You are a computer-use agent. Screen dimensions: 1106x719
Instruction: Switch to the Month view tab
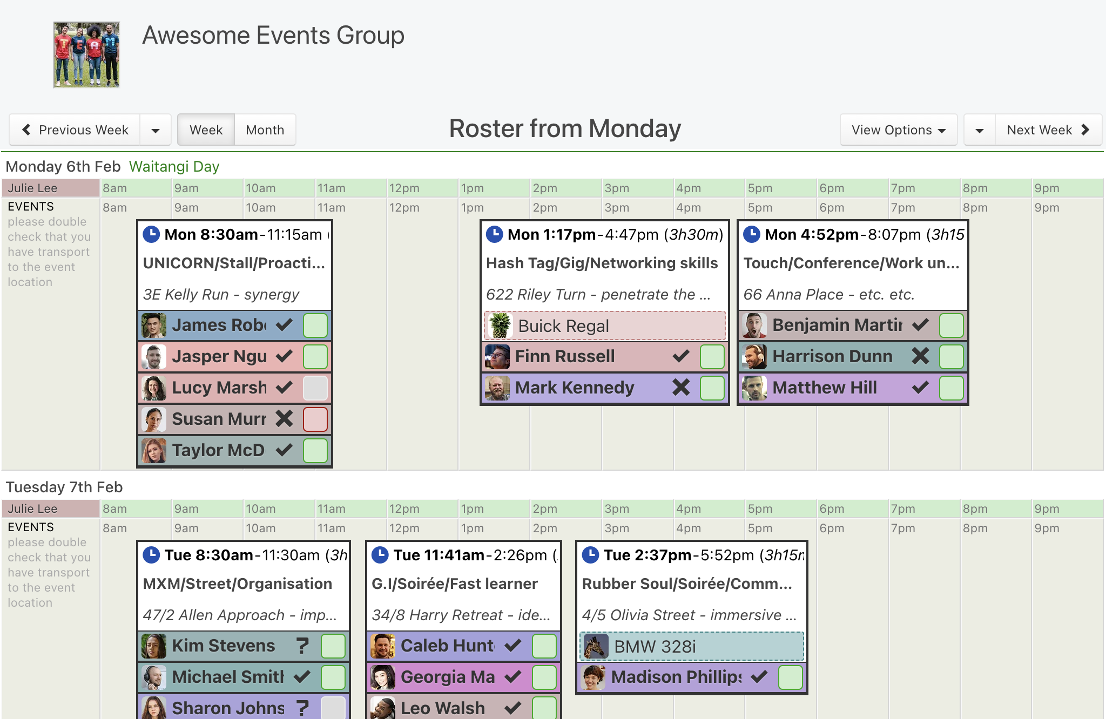pos(265,130)
